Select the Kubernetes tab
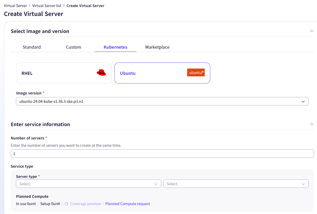 click(115, 47)
